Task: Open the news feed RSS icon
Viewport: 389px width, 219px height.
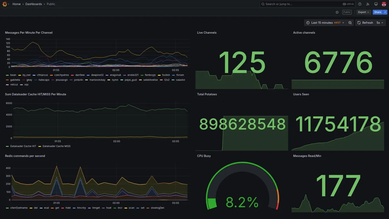Action: pos(368,4)
